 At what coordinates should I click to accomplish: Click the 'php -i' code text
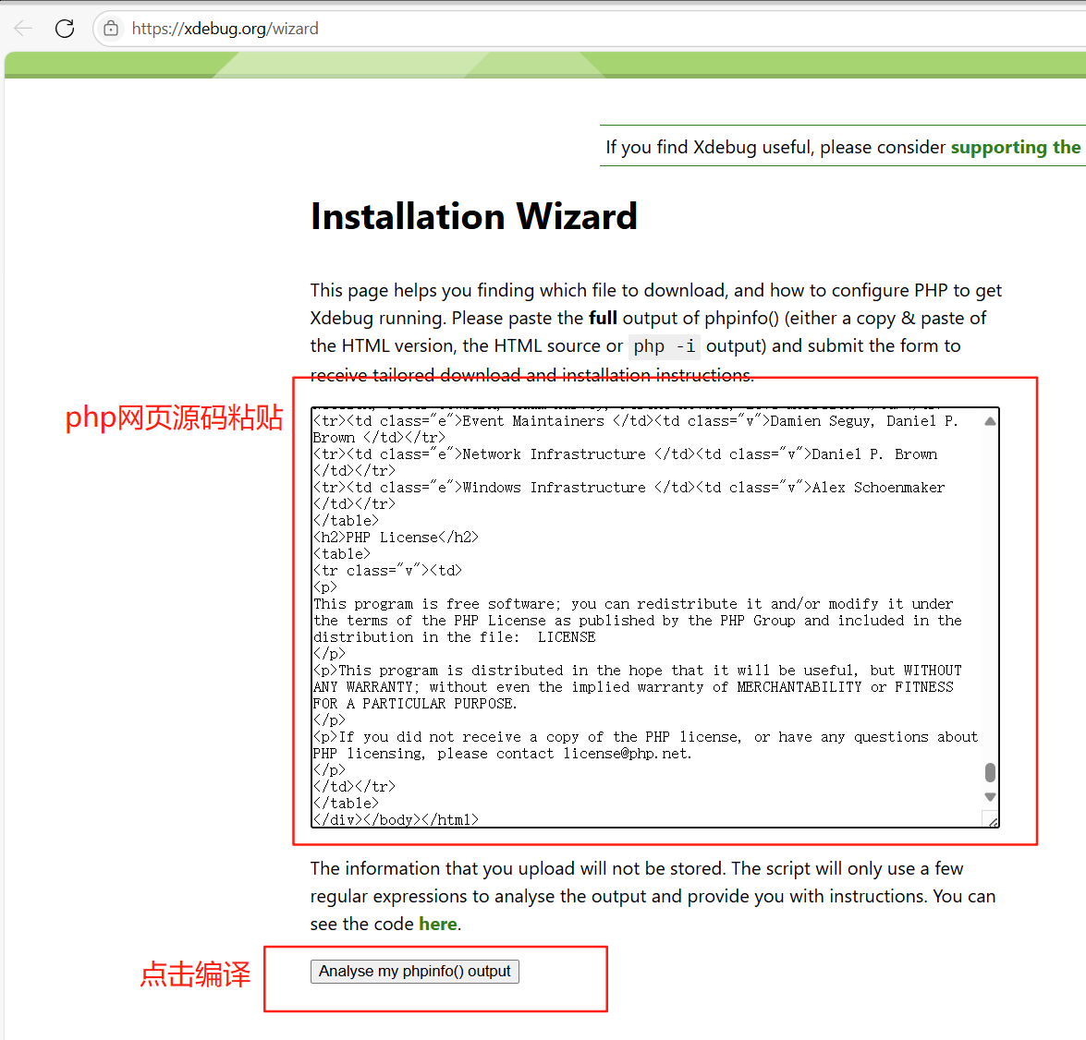coord(665,346)
